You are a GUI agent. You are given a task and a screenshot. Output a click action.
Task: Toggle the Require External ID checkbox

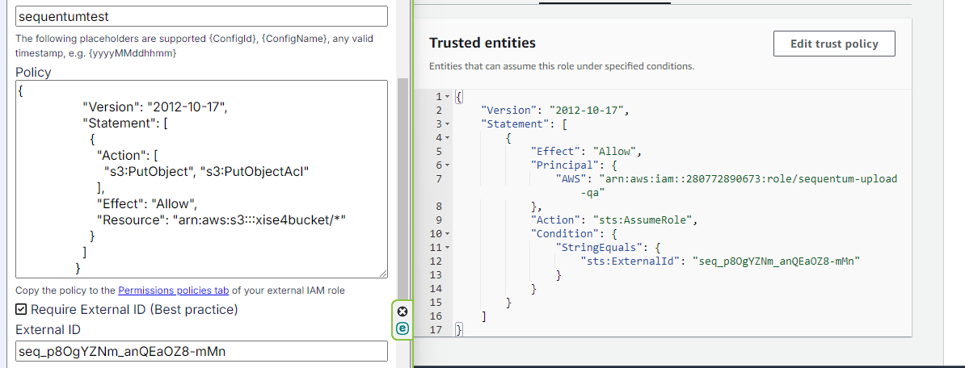[22, 310]
